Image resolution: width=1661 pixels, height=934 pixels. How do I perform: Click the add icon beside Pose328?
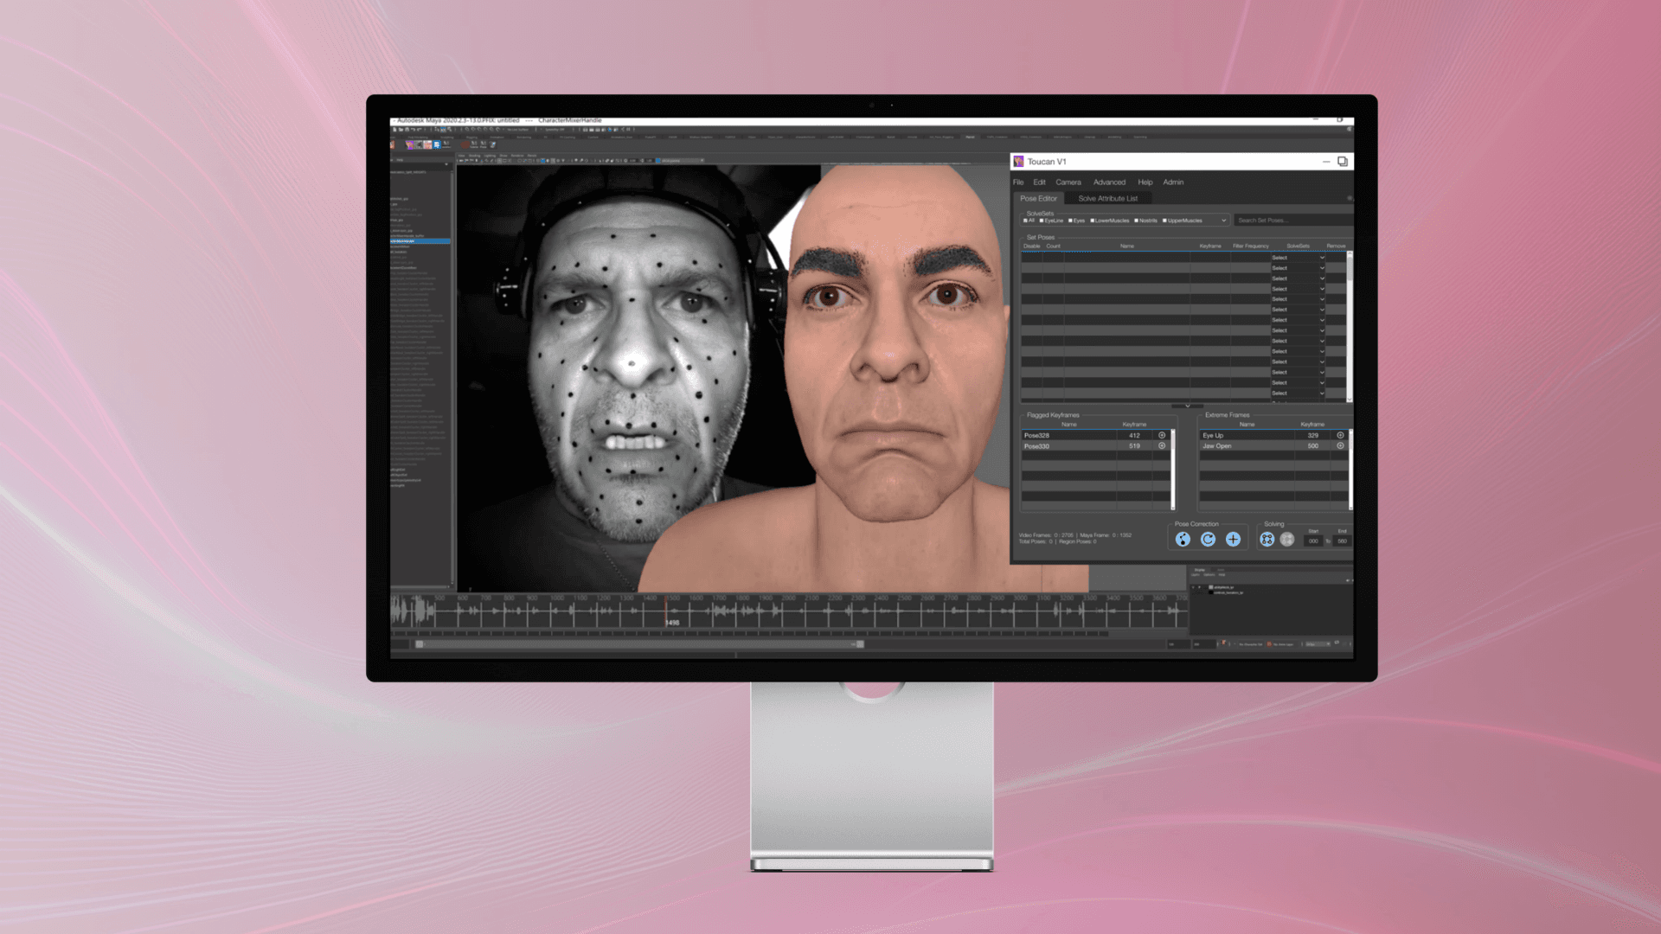coord(1162,436)
